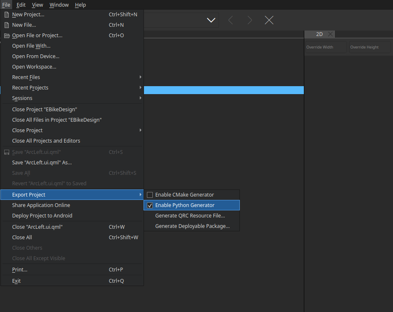Viewport: 393px width, 312px height.
Task: Disable the Python Generator checkbox
Action: coord(150,205)
